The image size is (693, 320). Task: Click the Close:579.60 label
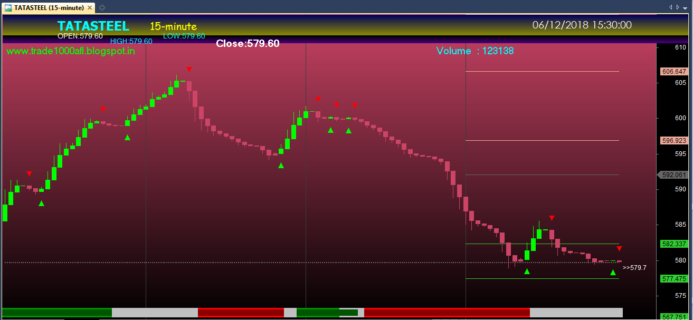[248, 44]
